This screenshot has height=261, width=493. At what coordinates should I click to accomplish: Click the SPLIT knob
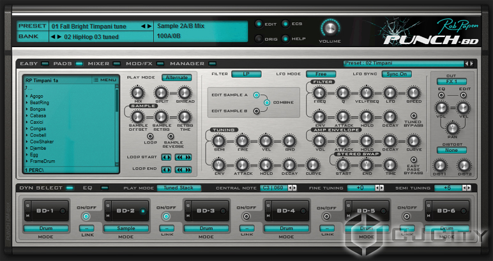pos(161,93)
